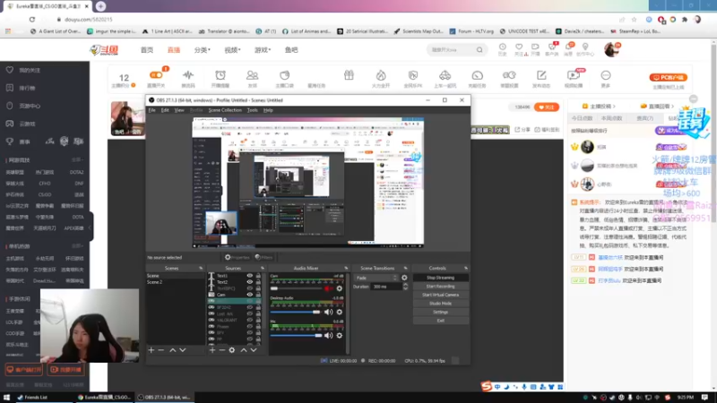Open Fade transition properties gear
717x403 pixels.
point(404,278)
